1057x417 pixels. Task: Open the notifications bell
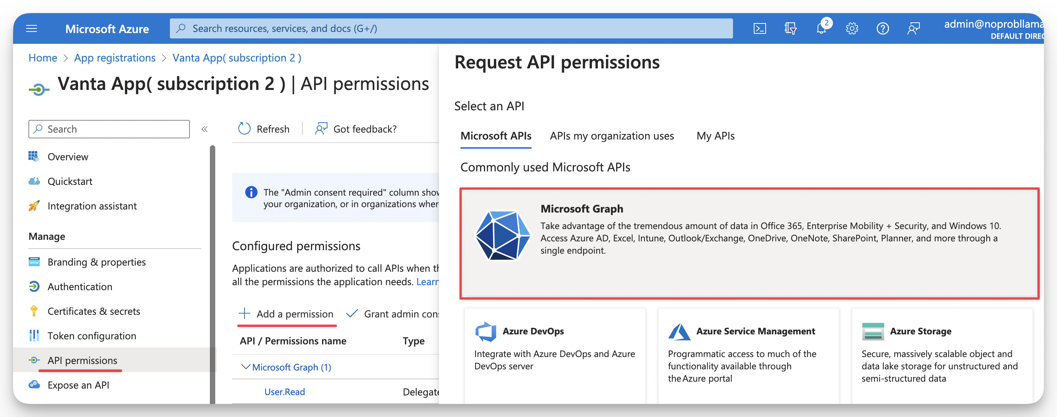(x=822, y=28)
